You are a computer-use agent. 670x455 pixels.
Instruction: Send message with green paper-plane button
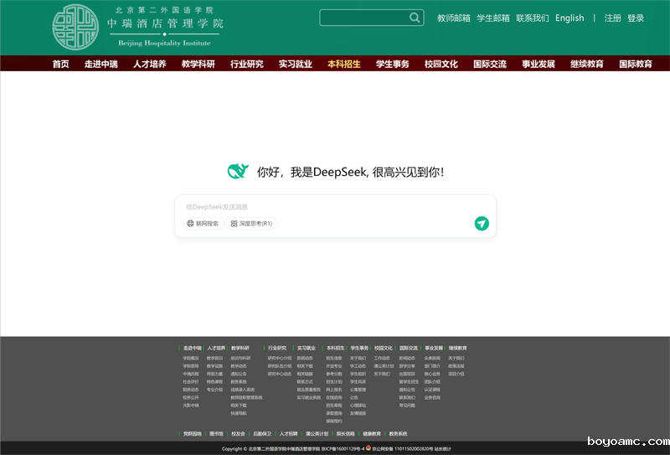[482, 223]
